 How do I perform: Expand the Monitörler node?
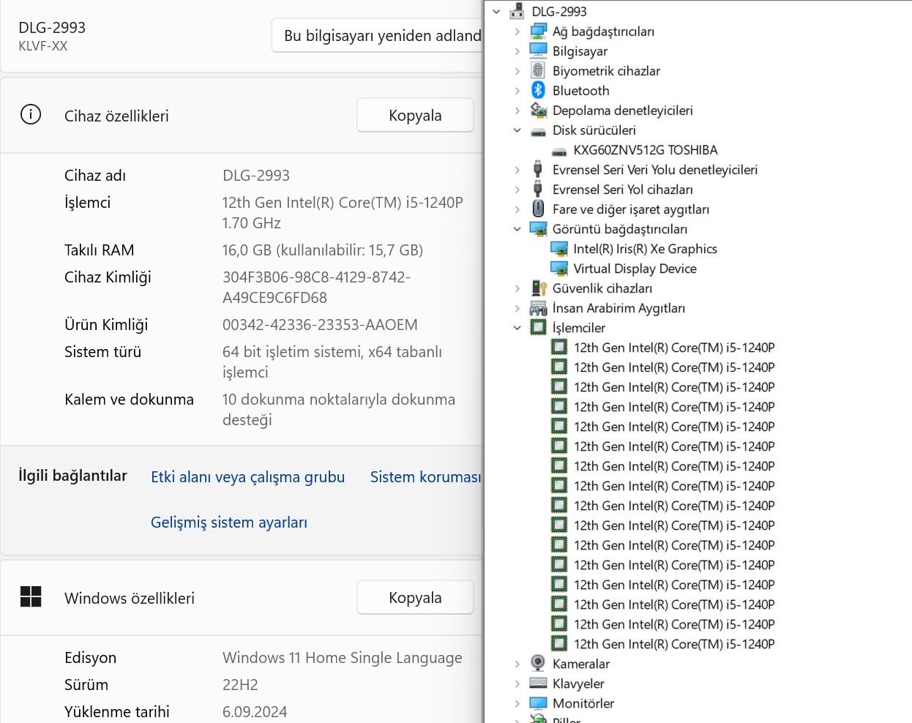click(x=517, y=703)
